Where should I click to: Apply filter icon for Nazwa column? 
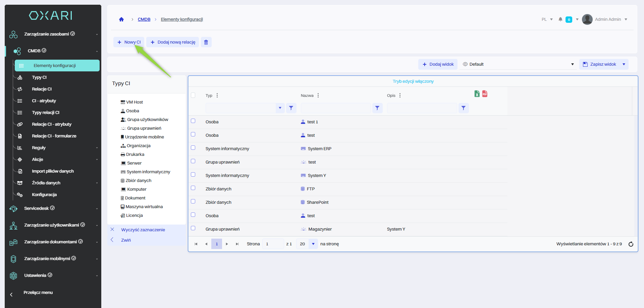pyautogui.click(x=377, y=108)
